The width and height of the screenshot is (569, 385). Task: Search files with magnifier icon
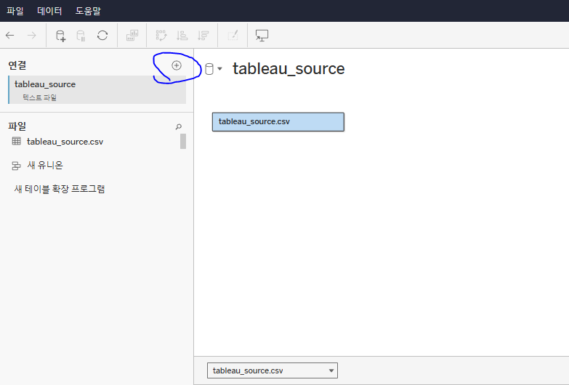point(179,126)
